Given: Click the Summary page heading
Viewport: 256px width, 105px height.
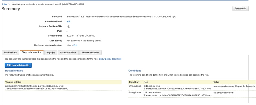Looking at the screenshot, I should pos(11,9).
